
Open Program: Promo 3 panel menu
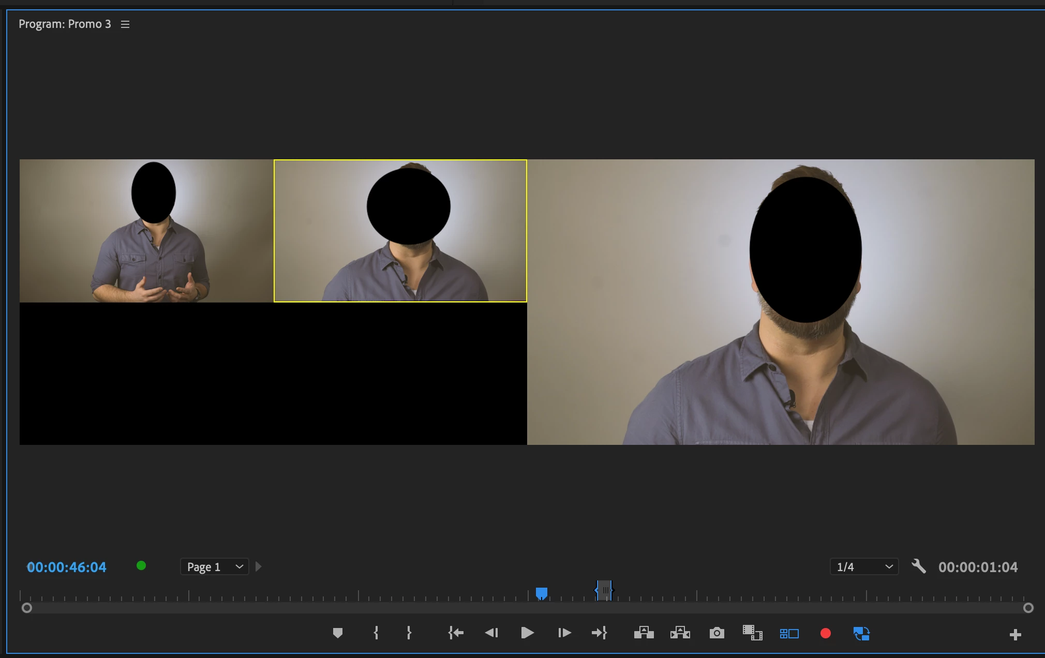125,24
